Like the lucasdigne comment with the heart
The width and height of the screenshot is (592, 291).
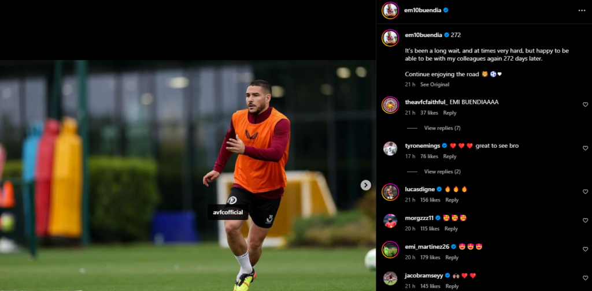585,192
